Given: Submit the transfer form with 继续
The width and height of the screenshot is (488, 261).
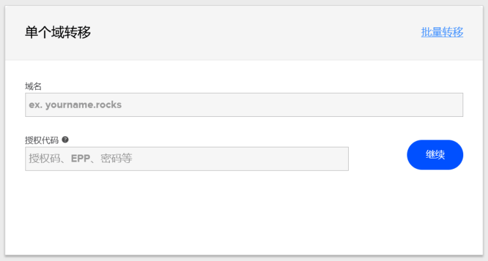Looking at the screenshot, I should tap(435, 155).
